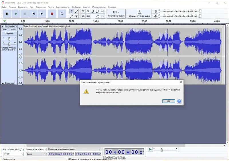Click the microphone record meter icon

[156, 11]
